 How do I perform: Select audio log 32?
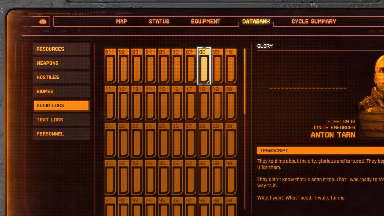(x=124, y=177)
